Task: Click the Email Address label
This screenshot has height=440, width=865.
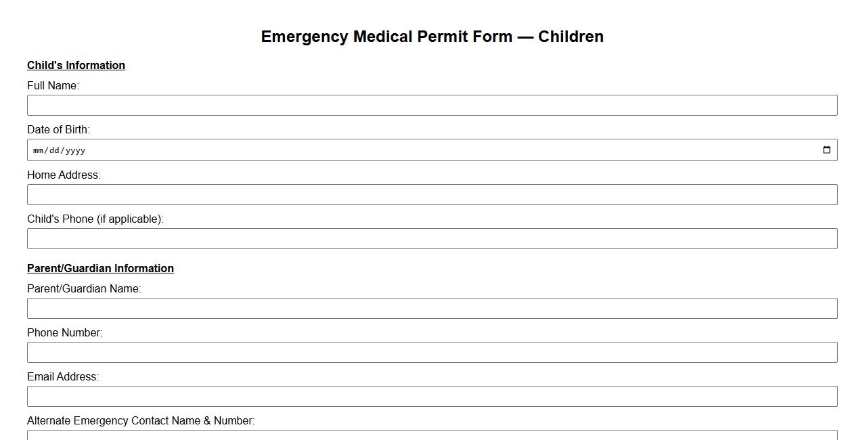Action: tap(64, 376)
